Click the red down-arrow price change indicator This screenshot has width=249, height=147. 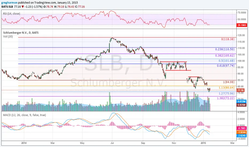pyautogui.click(x=23, y=7)
